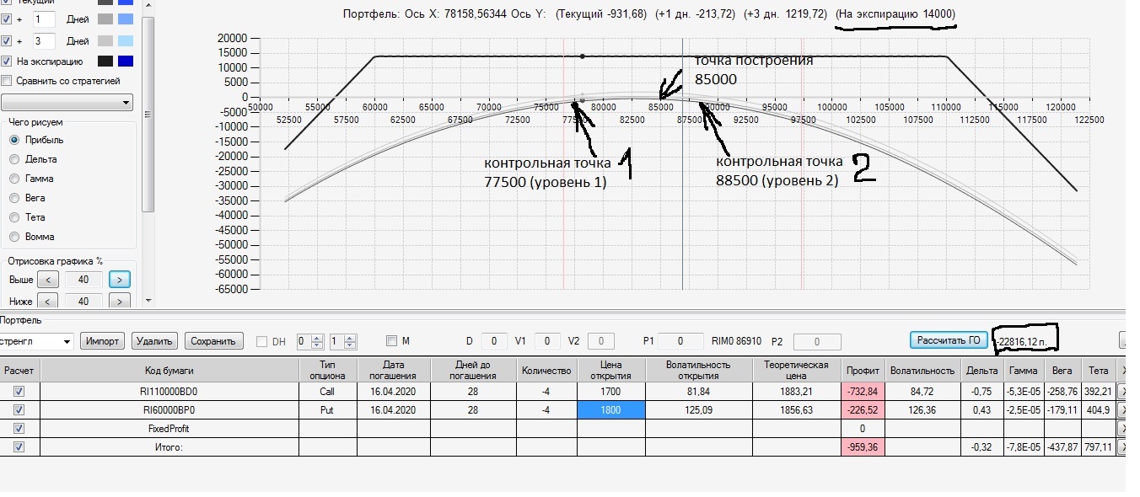This screenshot has height=497, width=1140.
Task: Pick the gray color swatch for +1 day
Action: [105, 19]
